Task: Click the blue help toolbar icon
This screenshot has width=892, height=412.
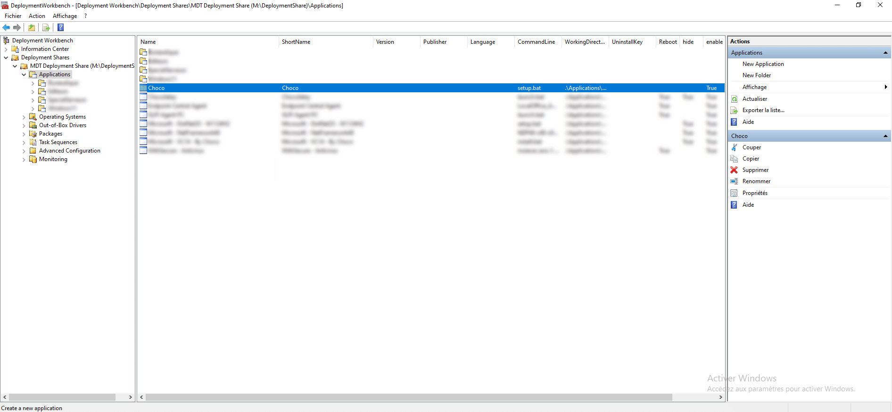Action: 60,28
